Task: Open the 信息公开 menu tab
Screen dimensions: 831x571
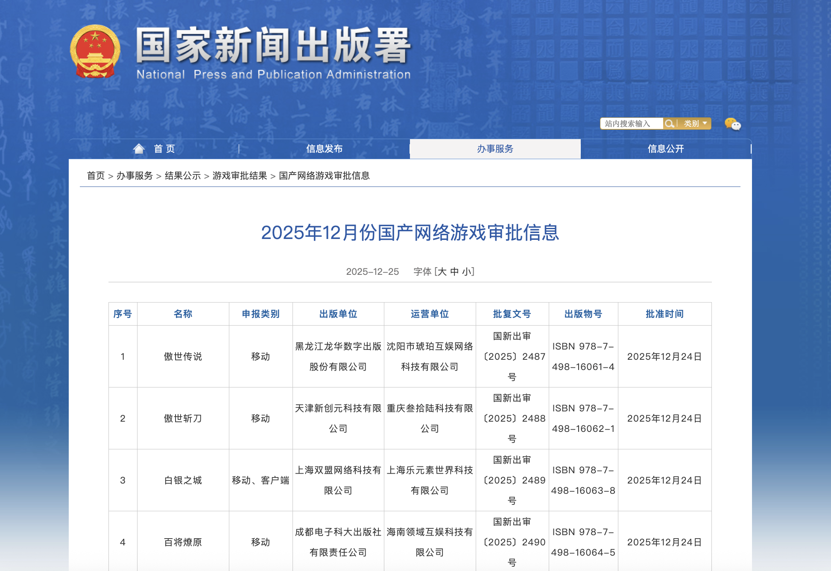Action: pos(665,149)
